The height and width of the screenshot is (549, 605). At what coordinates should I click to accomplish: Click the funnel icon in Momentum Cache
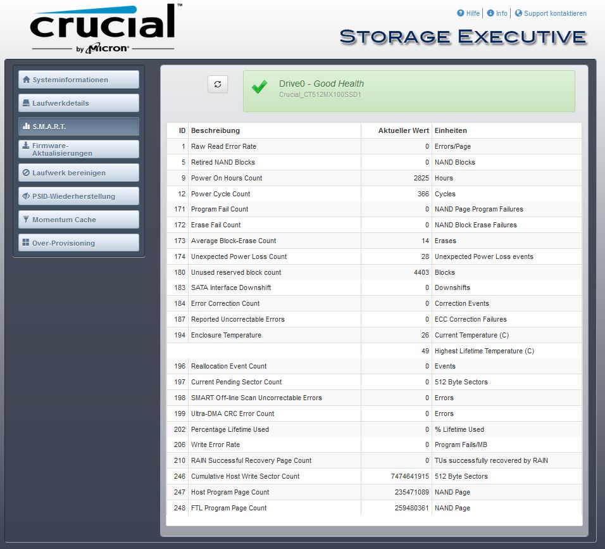(26, 219)
